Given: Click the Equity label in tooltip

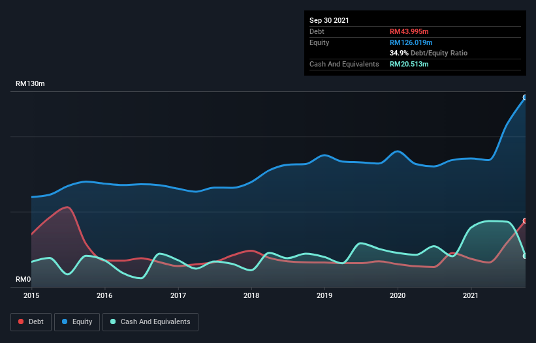Looking at the screenshot, I should (x=319, y=42).
